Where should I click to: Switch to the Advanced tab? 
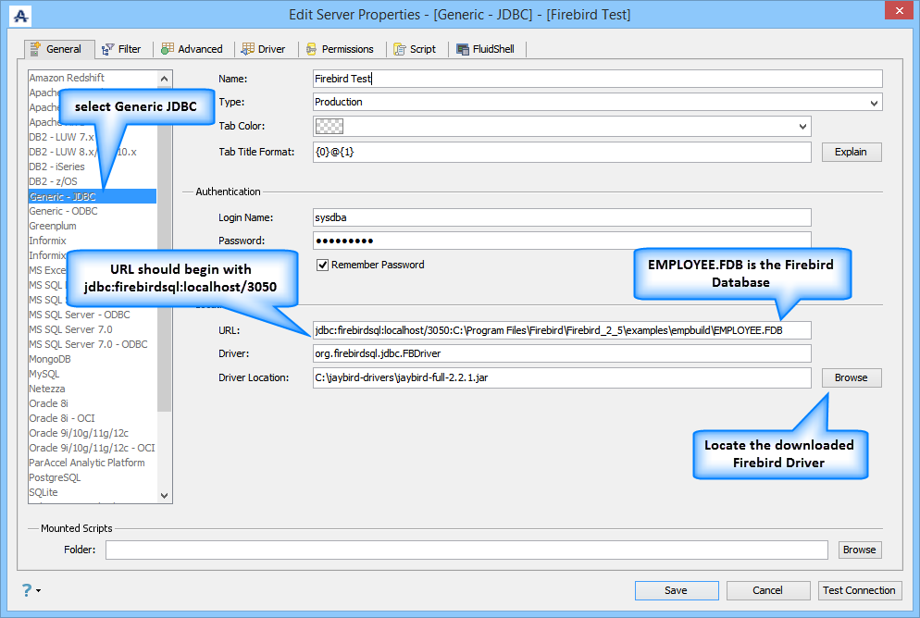coord(193,49)
